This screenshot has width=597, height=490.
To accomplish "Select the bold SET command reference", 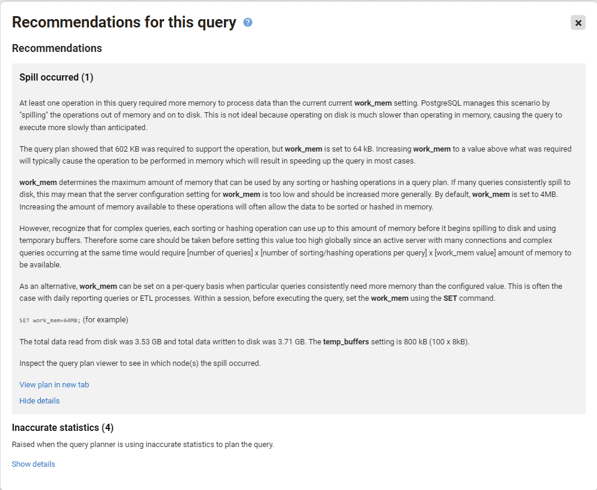I will coord(450,298).
